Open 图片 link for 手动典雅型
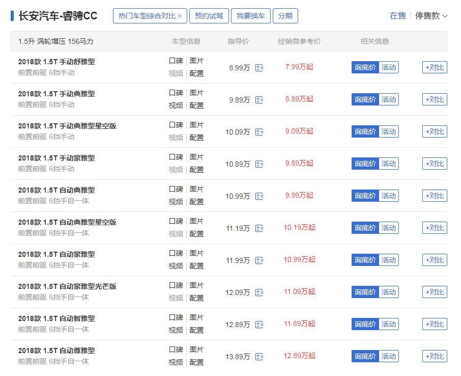The height and width of the screenshot is (376, 461). (x=196, y=93)
